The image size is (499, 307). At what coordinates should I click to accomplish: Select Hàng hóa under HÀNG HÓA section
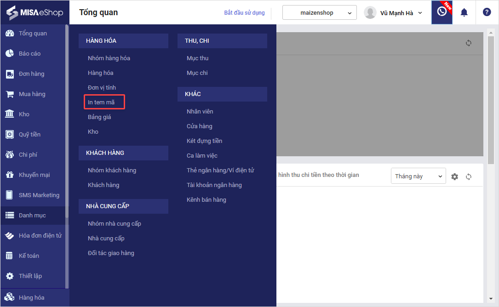point(101,73)
